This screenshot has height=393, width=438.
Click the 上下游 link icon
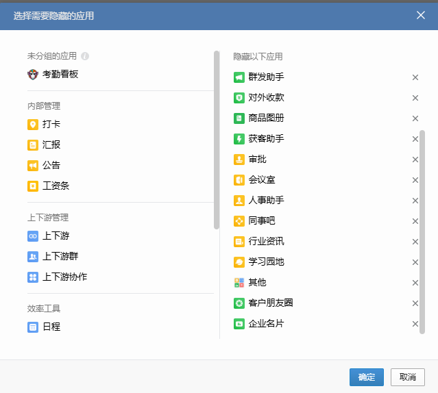(33, 236)
